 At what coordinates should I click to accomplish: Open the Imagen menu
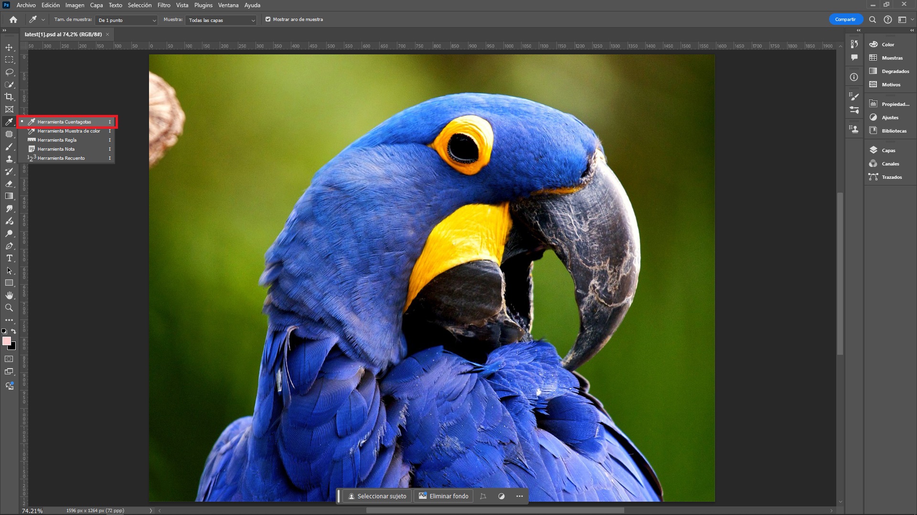75,5
